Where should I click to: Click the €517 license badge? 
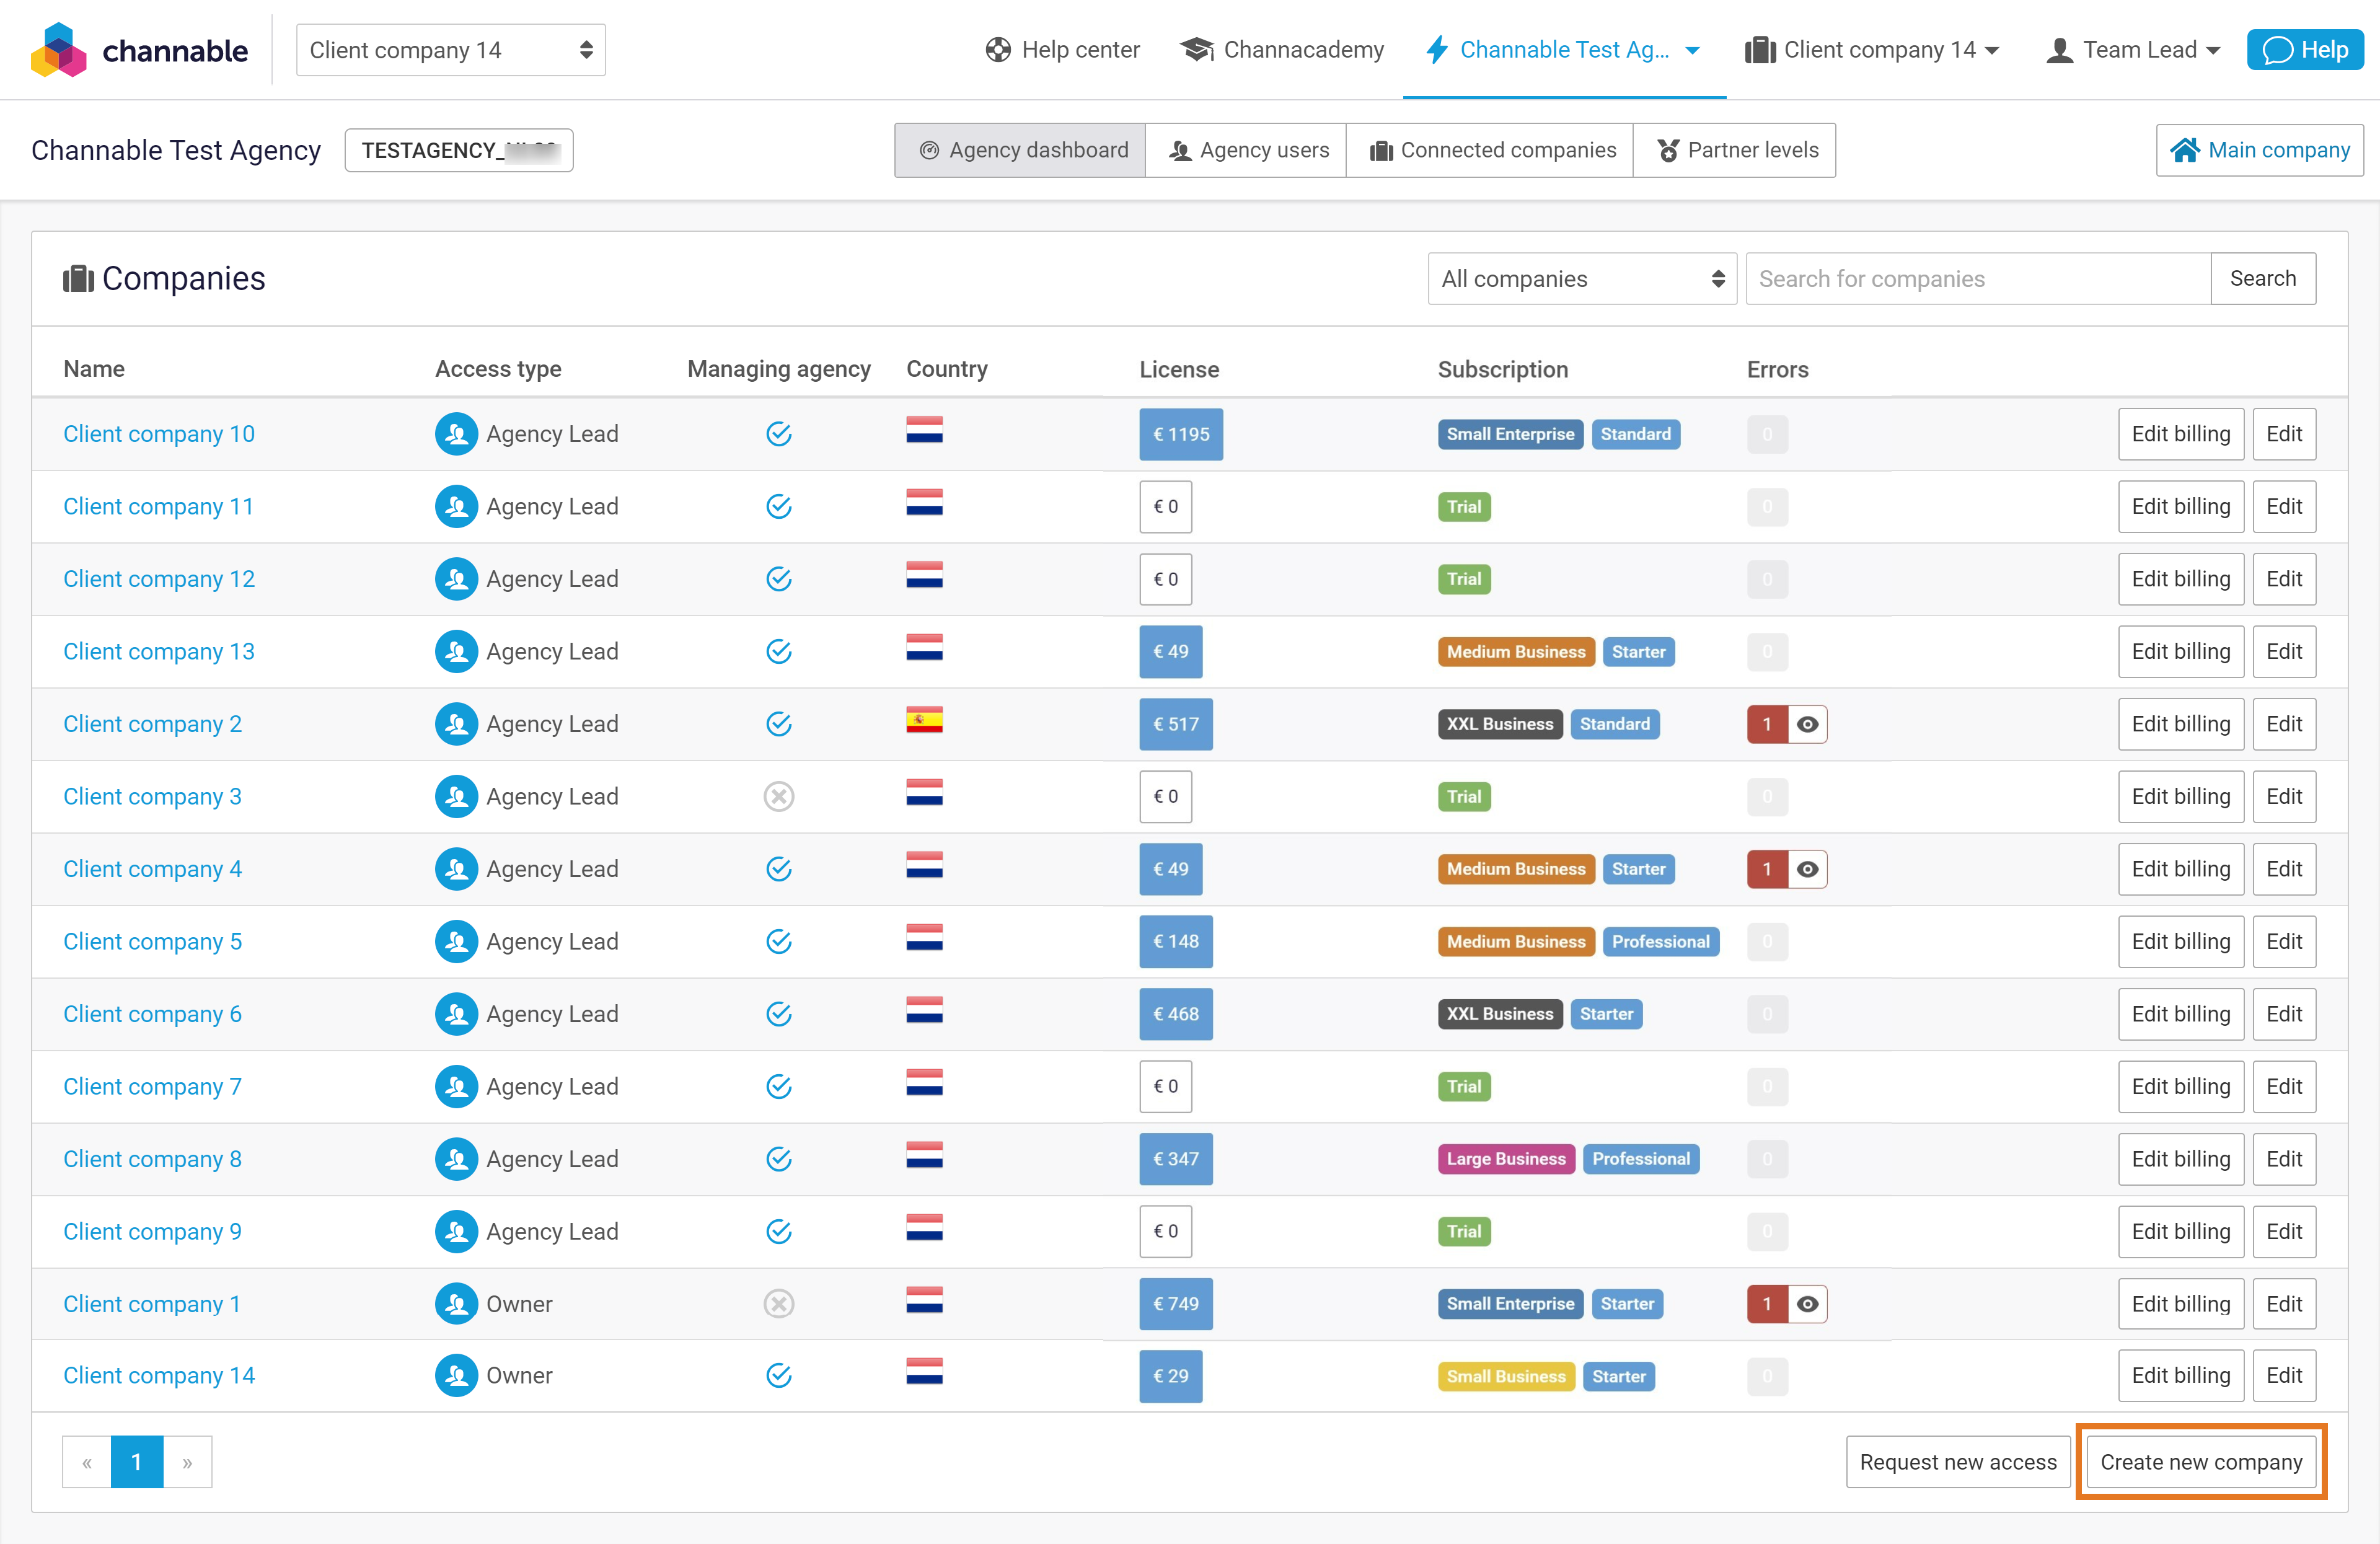click(x=1176, y=724)
